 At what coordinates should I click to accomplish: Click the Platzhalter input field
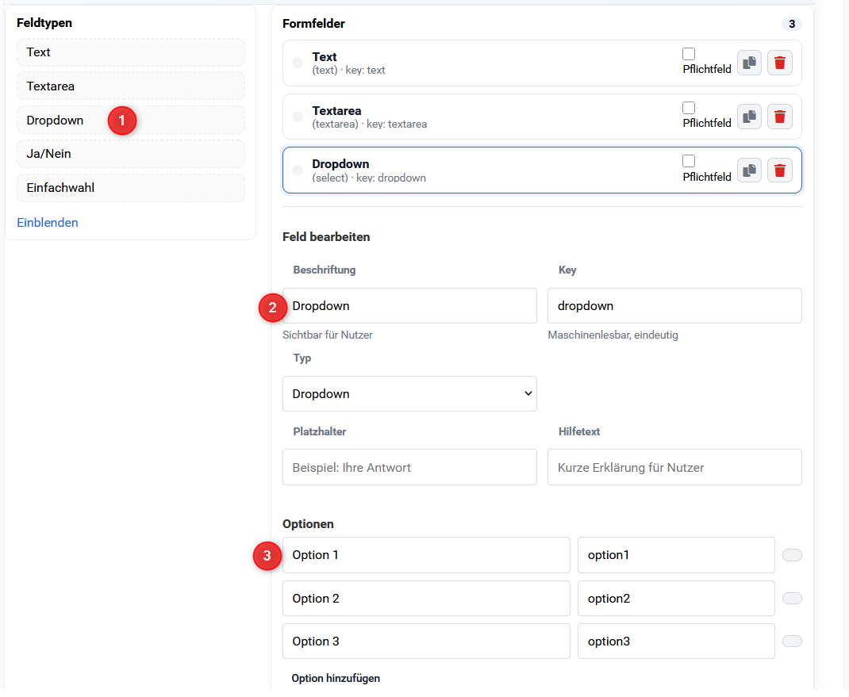coord(409,468)
